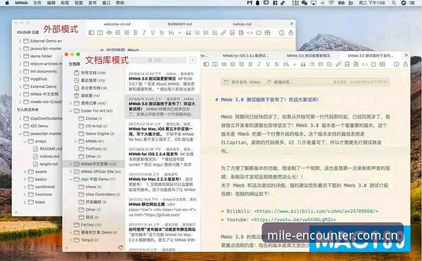
Task: Select 所有文档 (539) in library sidebar
Action: (93, 73)
